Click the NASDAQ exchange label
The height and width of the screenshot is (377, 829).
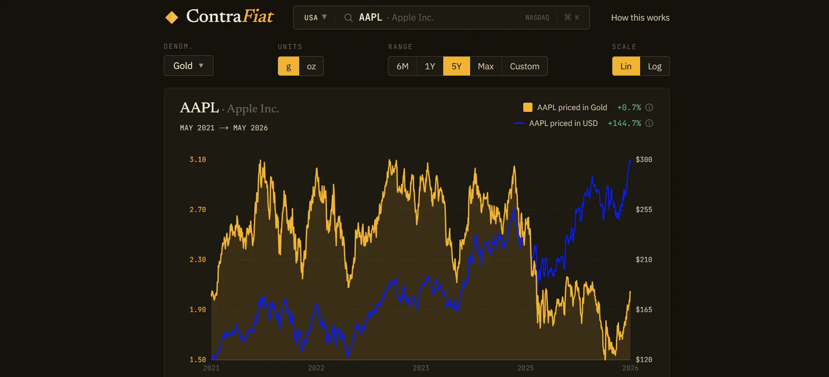(x=537, y=18)
